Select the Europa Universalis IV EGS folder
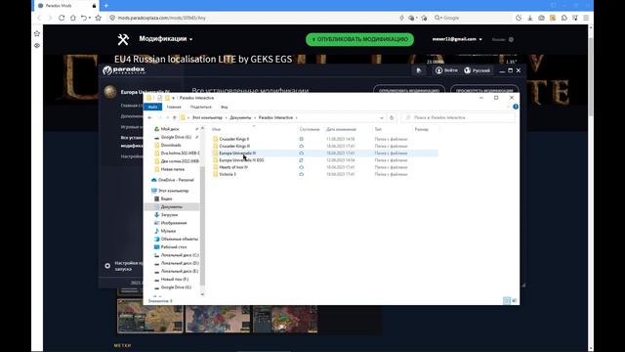625x352 pixels. pyautogui.click(x=241, y=160)
